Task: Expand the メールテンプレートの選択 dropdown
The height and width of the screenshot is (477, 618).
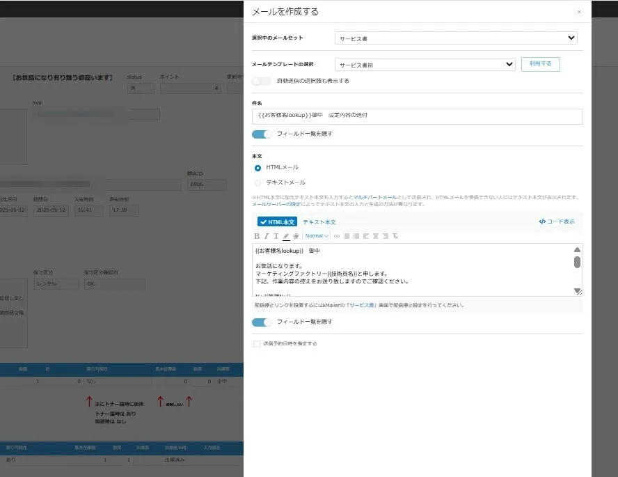Action: pos(425,64)
